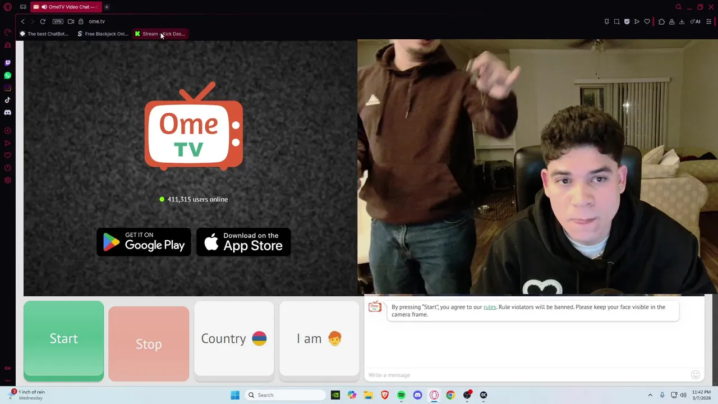Open GX Control speedometer in sidebar

tap(8, 33)
